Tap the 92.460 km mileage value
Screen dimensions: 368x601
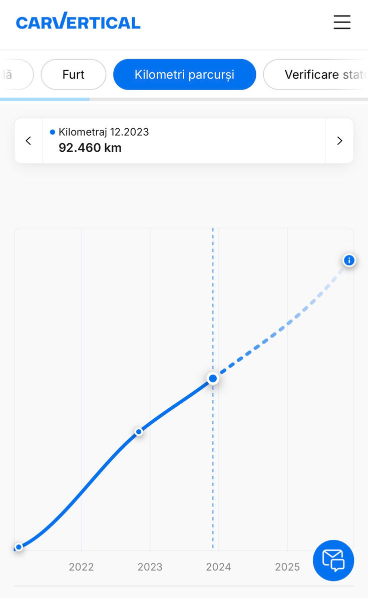tap(90, 148)
